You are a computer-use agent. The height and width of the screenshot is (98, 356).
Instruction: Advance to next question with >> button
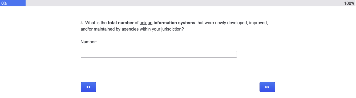[267, 87]
